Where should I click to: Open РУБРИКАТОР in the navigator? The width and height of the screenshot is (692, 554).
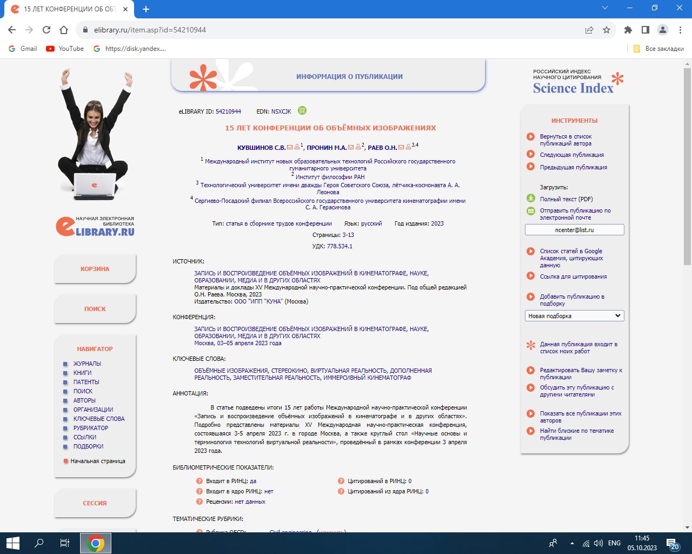[x=91, y=428]
